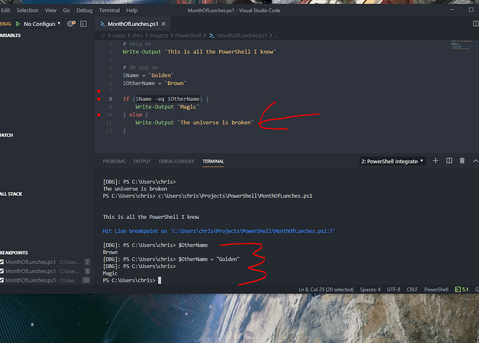This screenshot has width=479, height=343.
Task: Kill the terminal with trash icon
Action: 462,161
